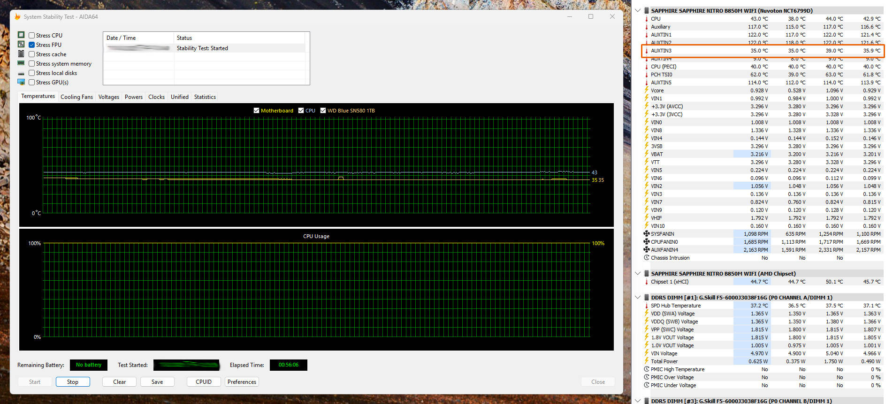Enable the Stress CPU checkbox

coord(32,36)
